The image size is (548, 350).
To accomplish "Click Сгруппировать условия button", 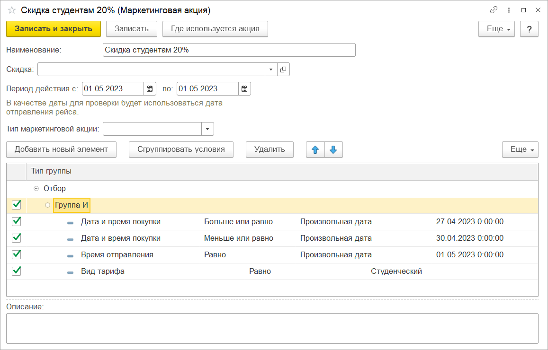I will tap(181, 149).
